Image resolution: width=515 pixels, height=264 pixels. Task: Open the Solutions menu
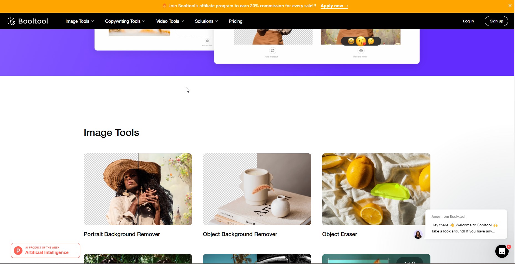click(x=206, y=21)
